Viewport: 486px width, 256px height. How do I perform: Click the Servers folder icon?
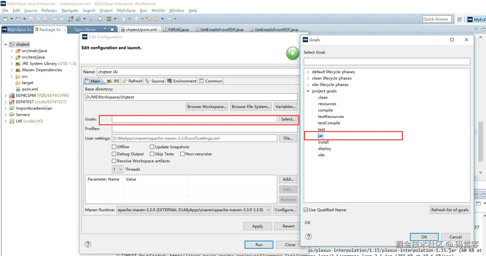pyautogui.click(x=12, y=115)
